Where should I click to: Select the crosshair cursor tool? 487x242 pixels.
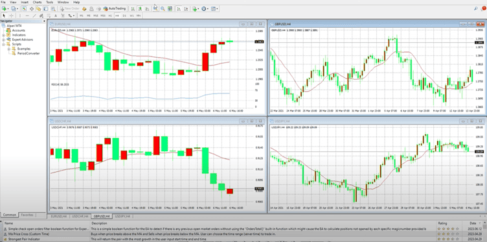(x=11, y=16)
